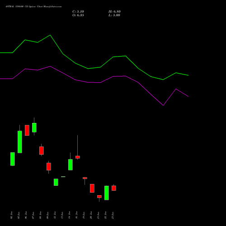
Task: Click the 19 Jan date label
Action: pyautogui.click(x=84, y=215)
